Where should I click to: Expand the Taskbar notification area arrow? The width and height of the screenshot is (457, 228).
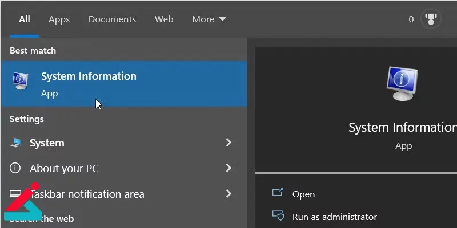228,193
